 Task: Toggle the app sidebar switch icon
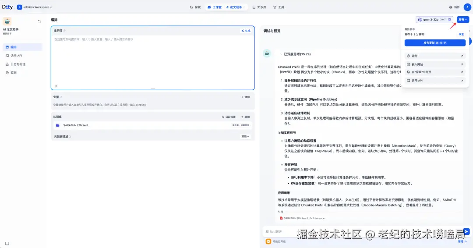(39, 21)
